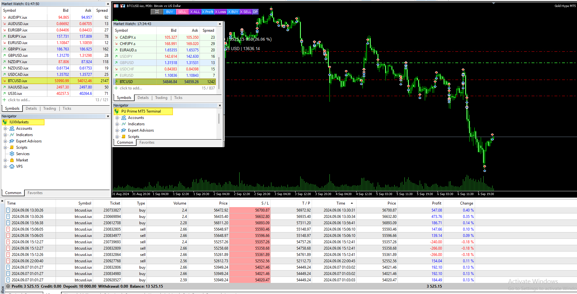Click the deal icon of ticket 230733827 row

tap(8, 210)
